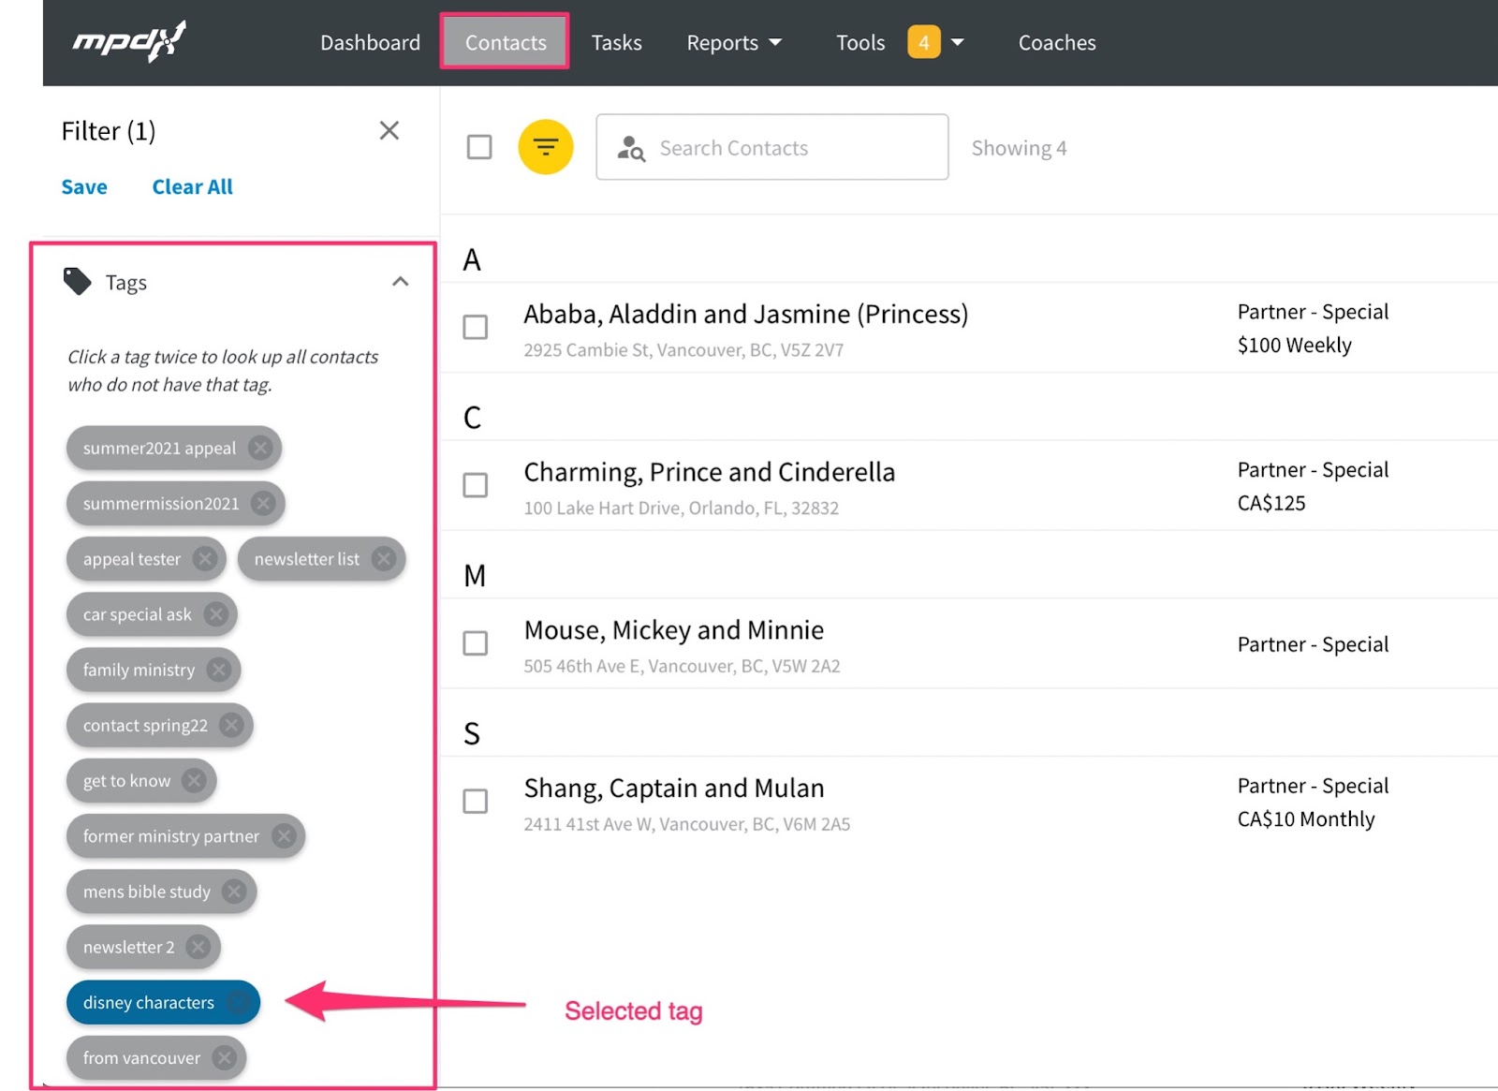Viewport: 1498px width, 1091px height.
Task: Click address 505 46th Ave E, Vancouver
Action: point(682,666)
